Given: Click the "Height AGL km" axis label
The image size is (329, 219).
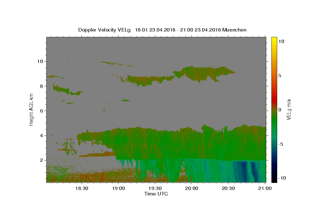Looking at the screenshot, I should pos(32,109).
